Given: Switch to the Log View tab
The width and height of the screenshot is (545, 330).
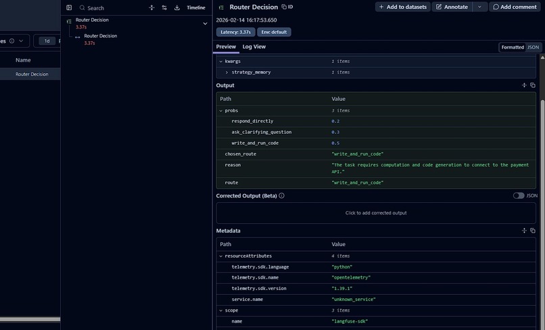Looking at the screenshot, I should click(x=254, y=47).
